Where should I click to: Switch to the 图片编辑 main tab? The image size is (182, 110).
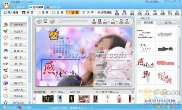36,7
